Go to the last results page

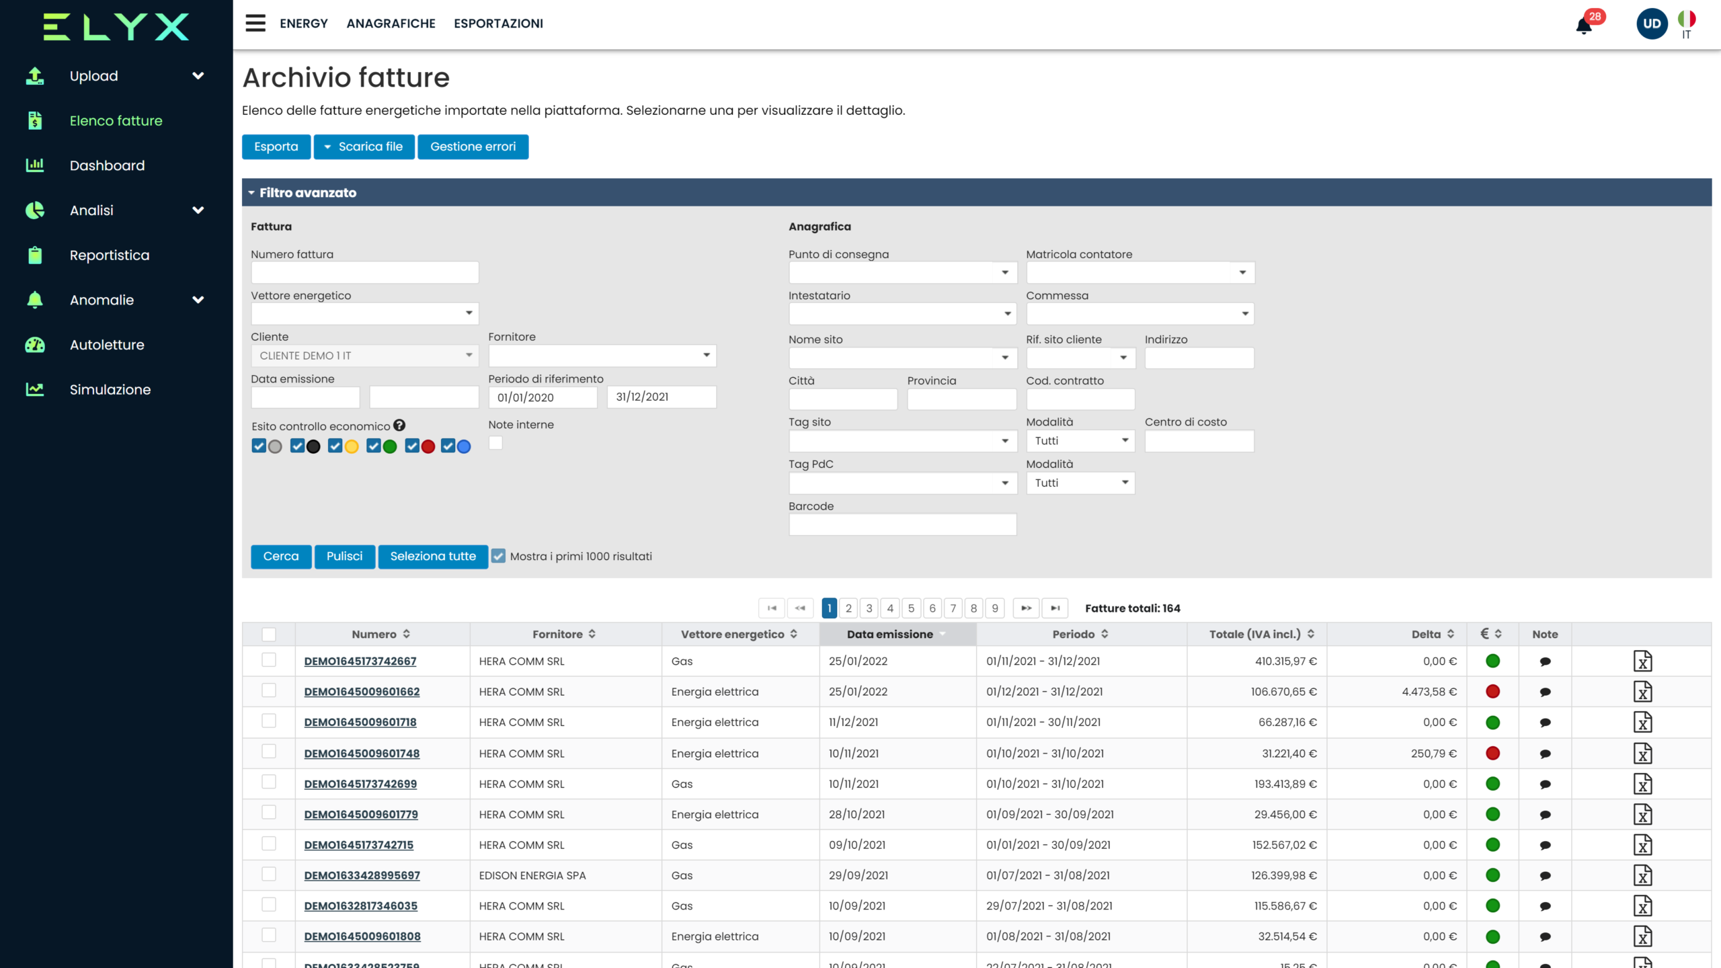pyautogui.click(x=1055, y=608)
